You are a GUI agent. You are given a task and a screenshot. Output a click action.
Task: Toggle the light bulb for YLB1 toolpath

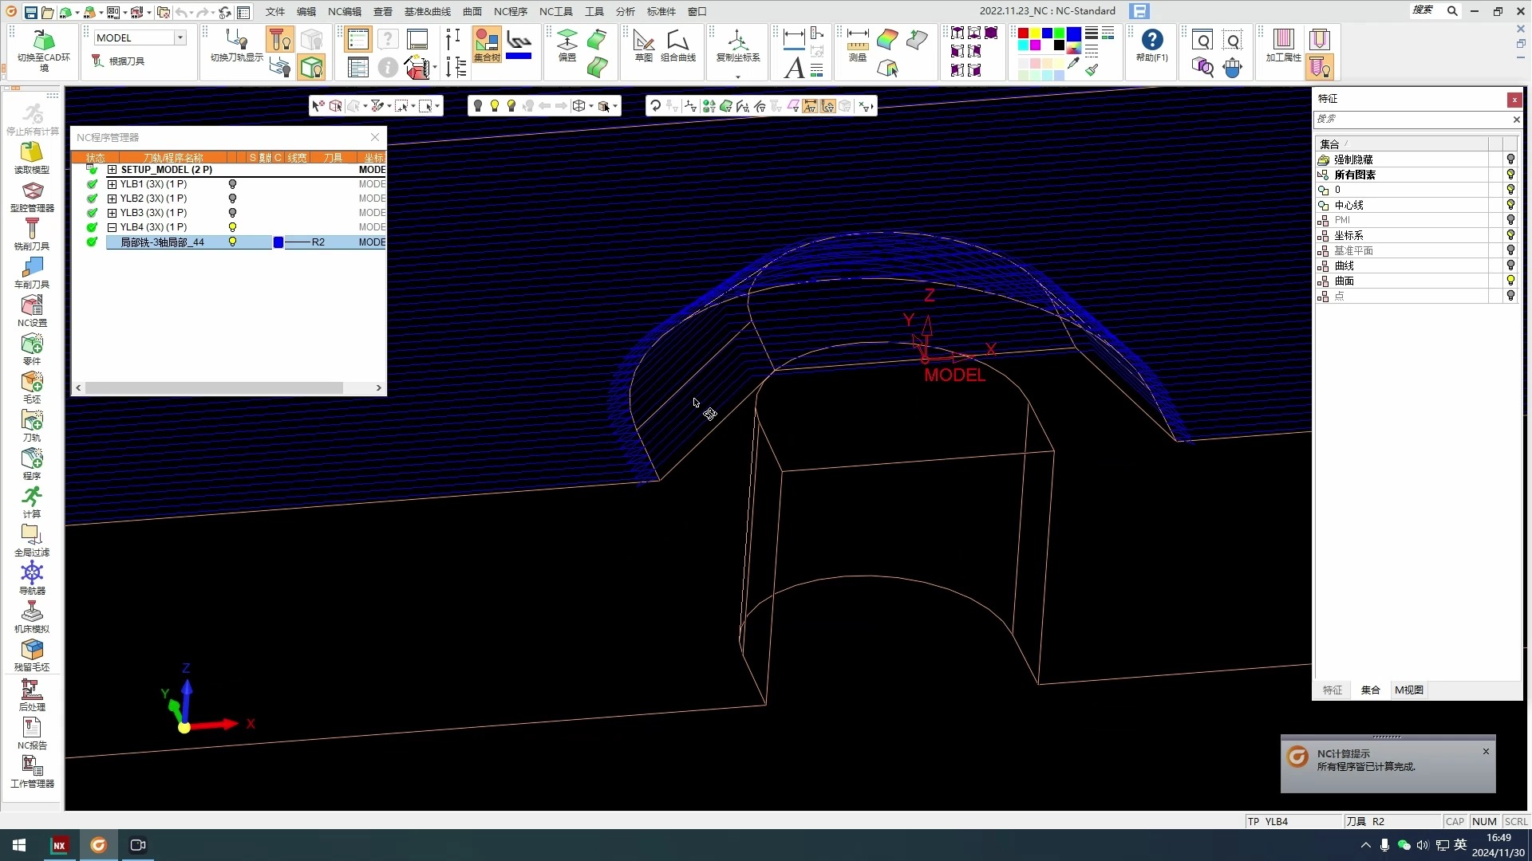[232, 184]
